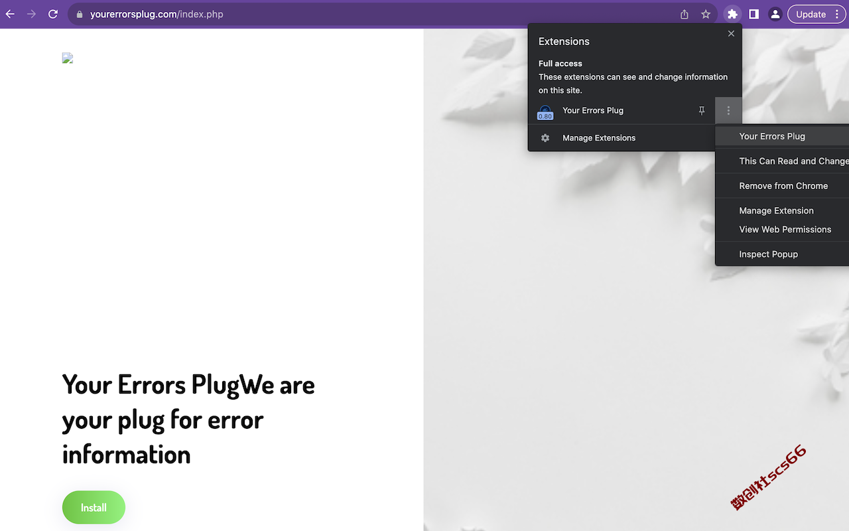Select Inspect Popup
This screenshot has height=531, width=849.
pyautogui.click(x=782, y=254)
